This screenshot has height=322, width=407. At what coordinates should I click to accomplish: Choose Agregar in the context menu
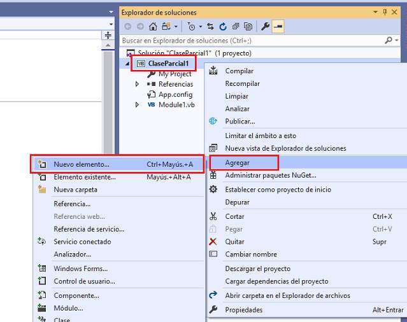[308, 162]
